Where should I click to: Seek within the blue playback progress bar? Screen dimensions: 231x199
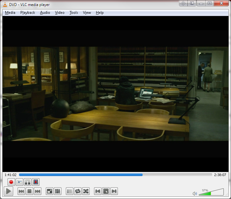click(x=81, y=175)
